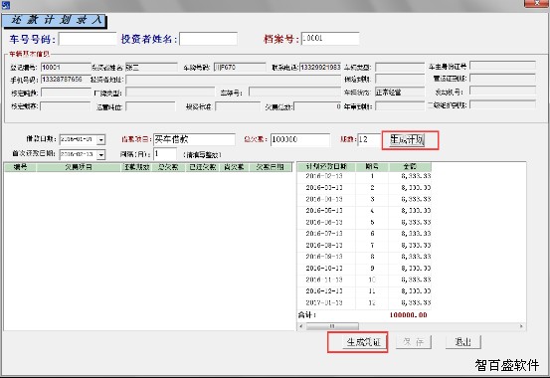Click the period 5 amount cell
The image size is (550, 378).
click(410, 222)
